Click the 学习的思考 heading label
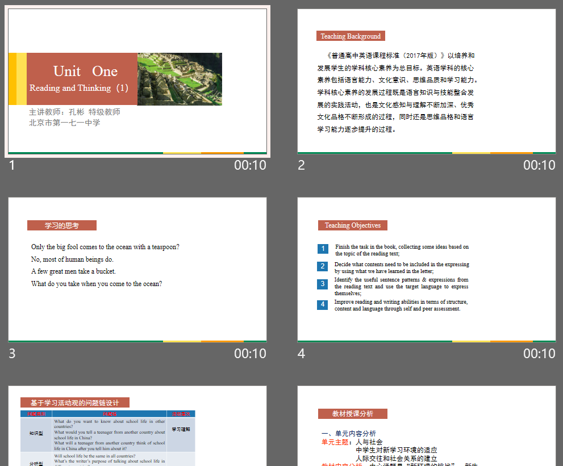 [x=62, y=225]
